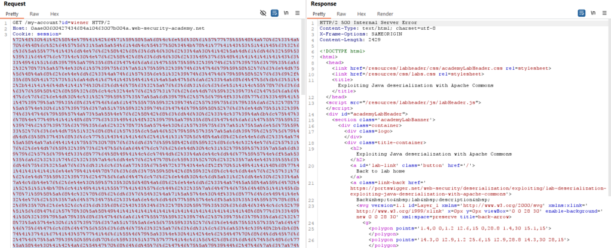Click the div class=title-container line

pos(381,142)
